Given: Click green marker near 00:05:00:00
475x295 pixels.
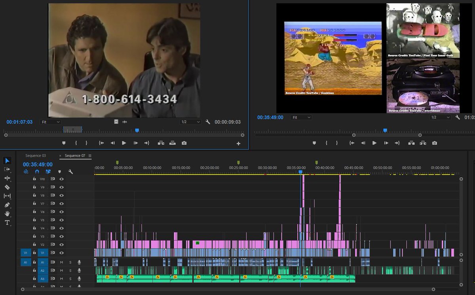Looking at the screenshot, I should [117, 163].
